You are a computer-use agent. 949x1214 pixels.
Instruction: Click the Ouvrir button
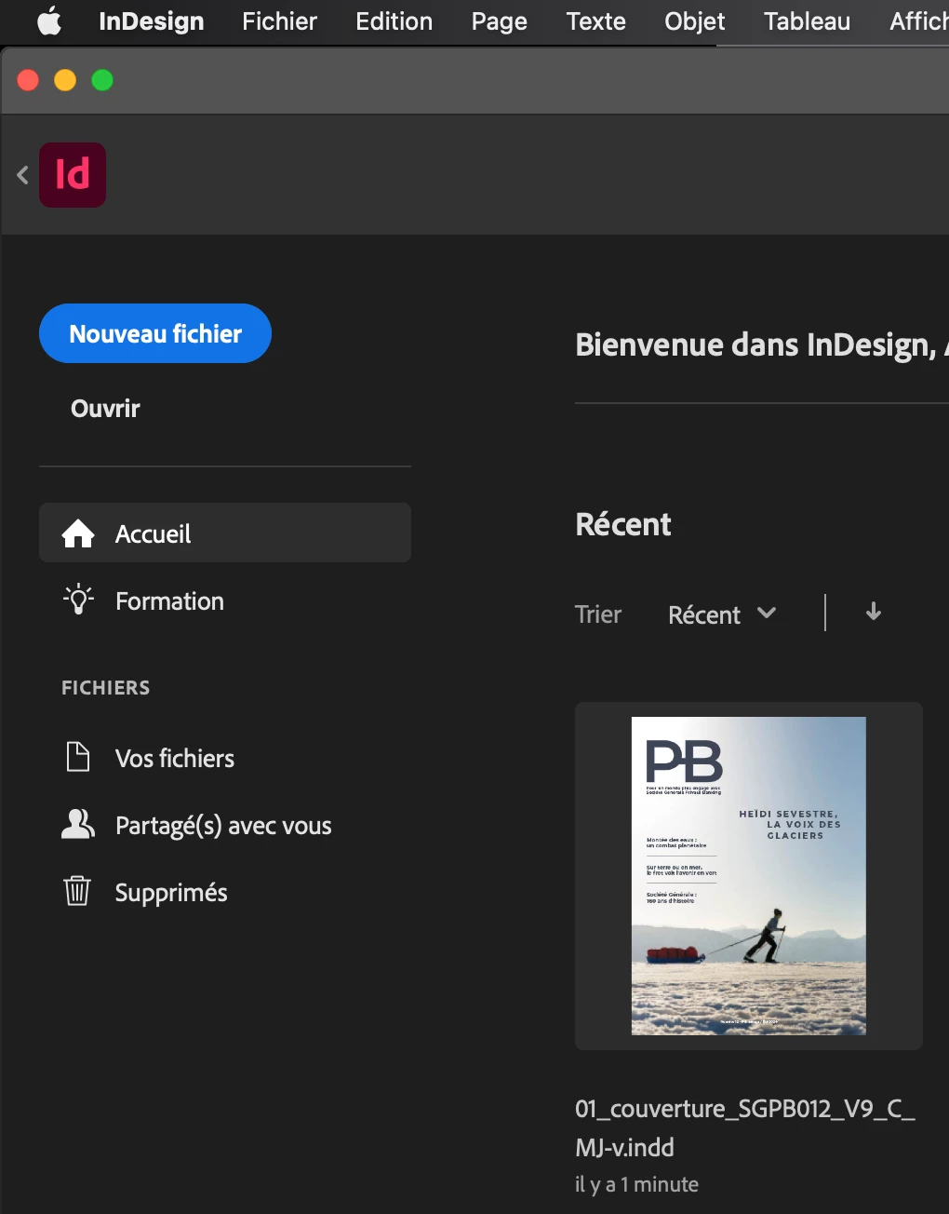coord(105,408)
